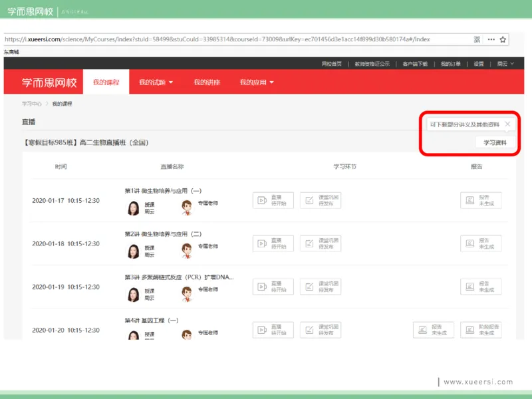Switch to the 我的讲座 tab
Screen dimensions: 532x399
click(x=207, y=82)
